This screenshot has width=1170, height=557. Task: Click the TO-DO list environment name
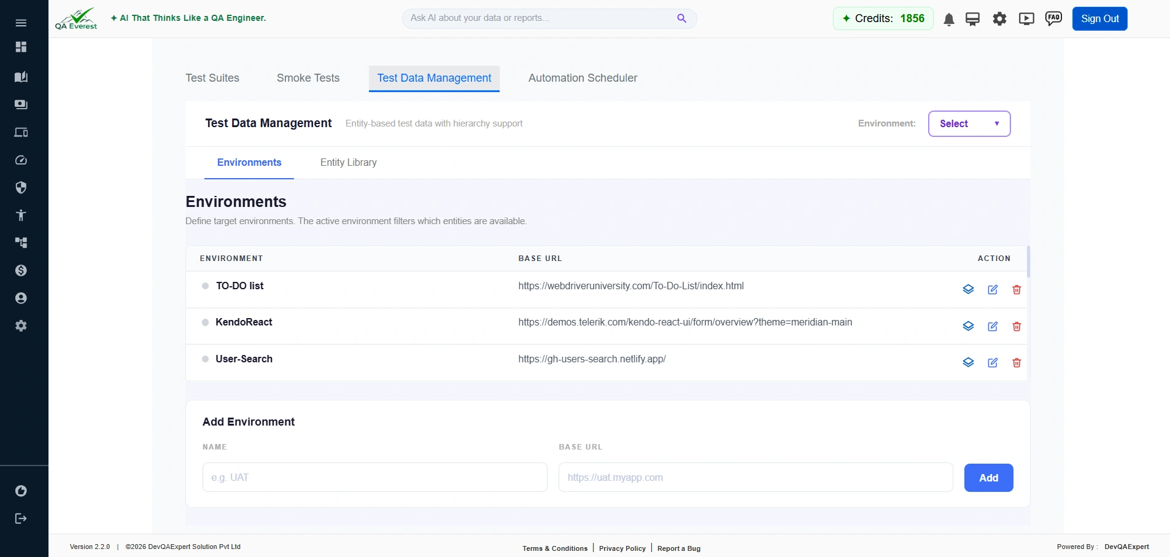pos(239,286)
